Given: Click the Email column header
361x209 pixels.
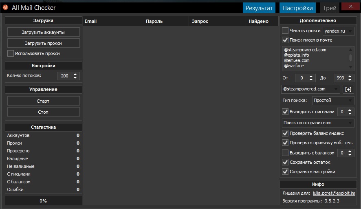Looking at the screenshot, I should (113, 21).
